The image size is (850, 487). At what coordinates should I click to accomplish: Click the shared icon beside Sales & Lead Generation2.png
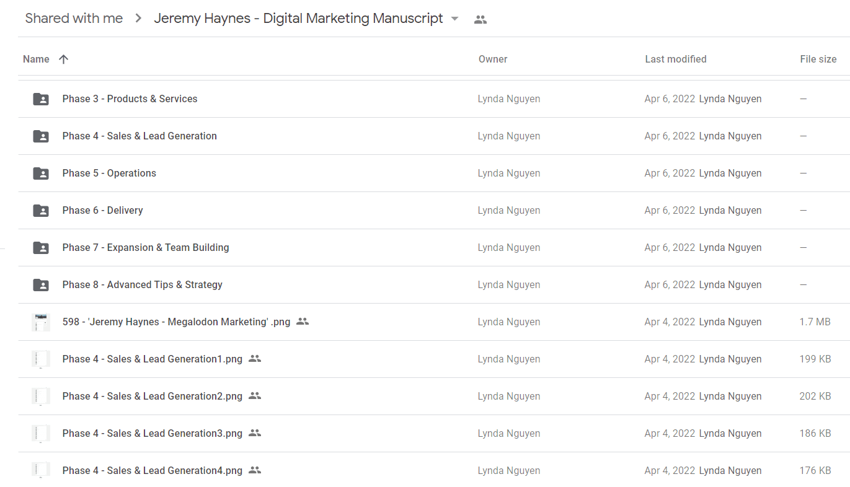255,396
